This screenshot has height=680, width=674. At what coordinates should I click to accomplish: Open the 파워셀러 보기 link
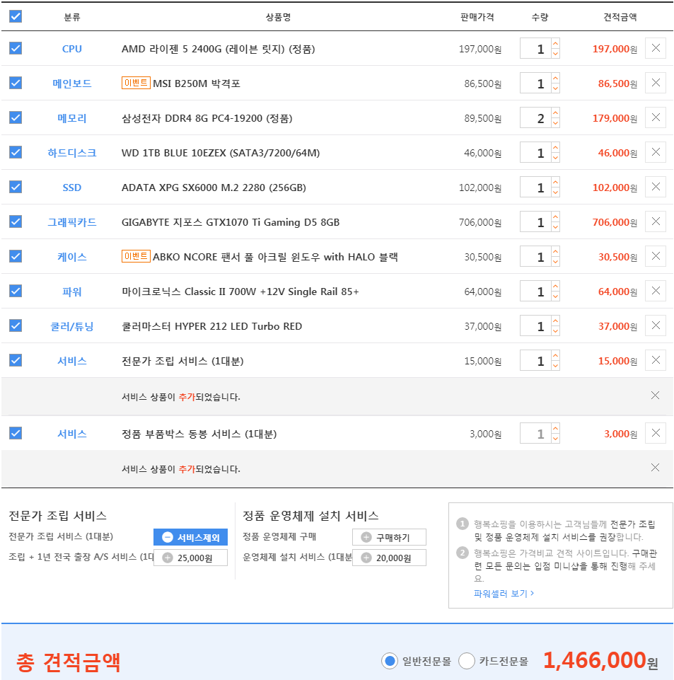(504, 593)
